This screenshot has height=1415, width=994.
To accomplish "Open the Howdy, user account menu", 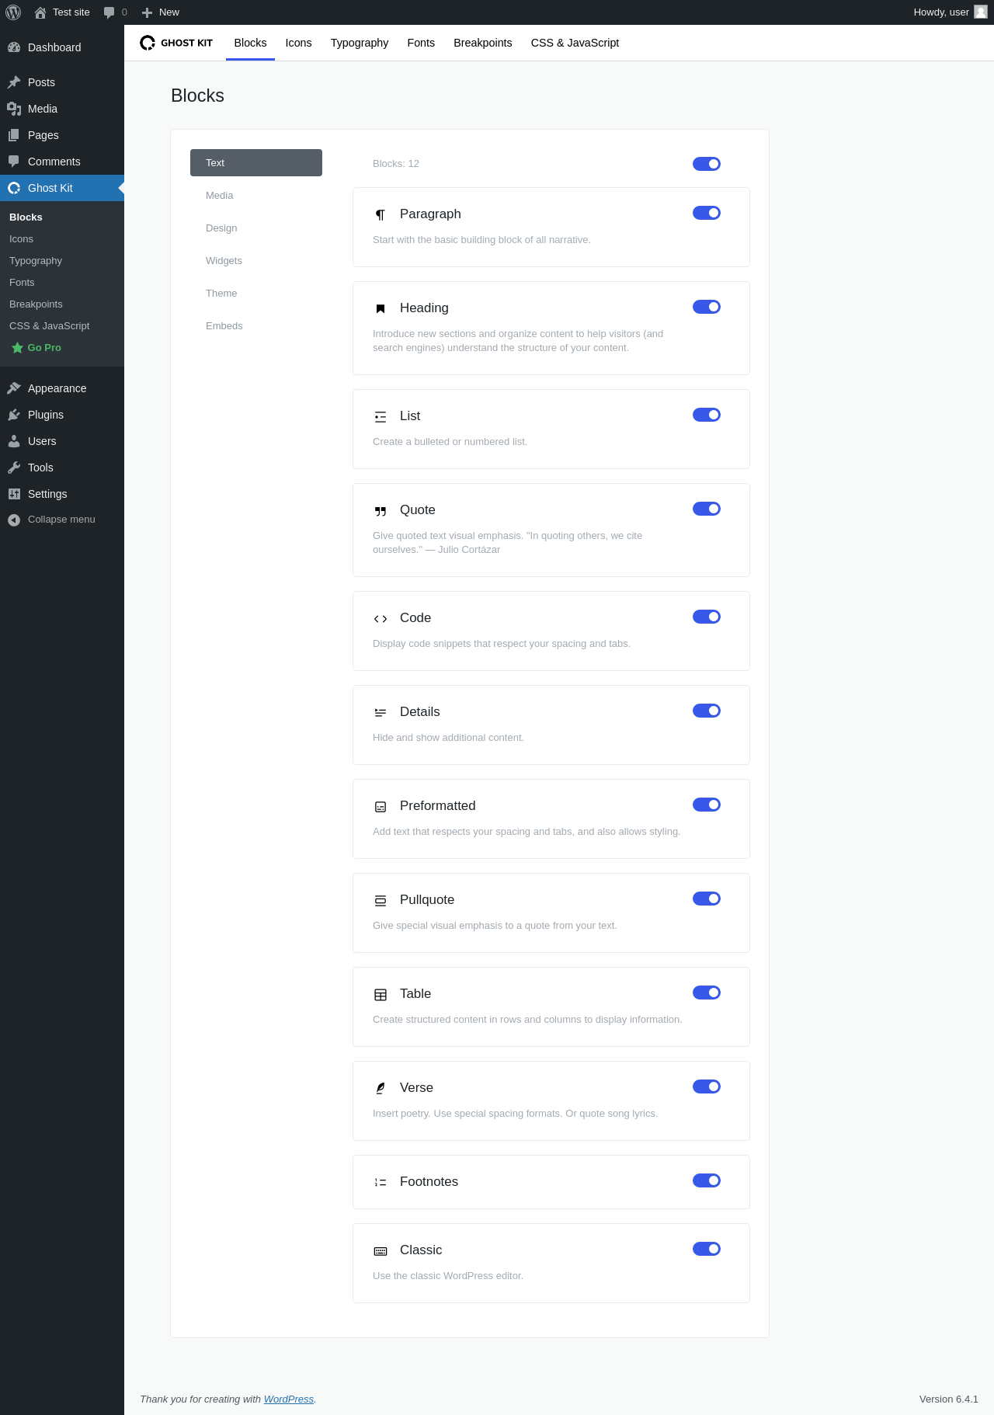I will [x=950, y=12].
